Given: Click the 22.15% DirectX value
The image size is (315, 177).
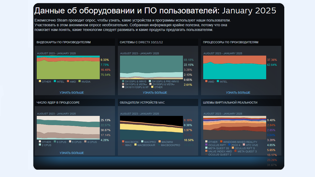Looking at the screenshot, I should [x=189, y=65].
